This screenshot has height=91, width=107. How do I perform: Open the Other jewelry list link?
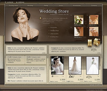coord(54,34)
